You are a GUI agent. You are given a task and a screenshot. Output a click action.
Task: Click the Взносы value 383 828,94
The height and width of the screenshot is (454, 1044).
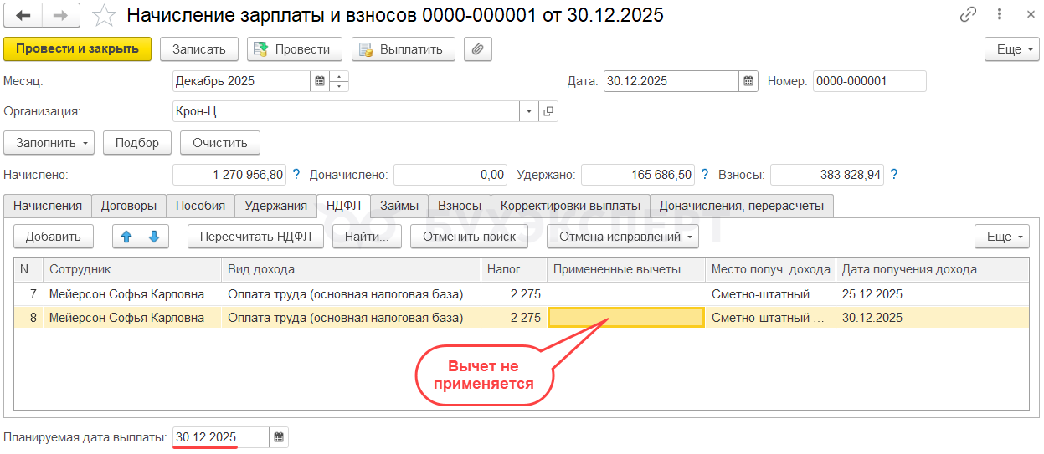(x=827, y=174)
